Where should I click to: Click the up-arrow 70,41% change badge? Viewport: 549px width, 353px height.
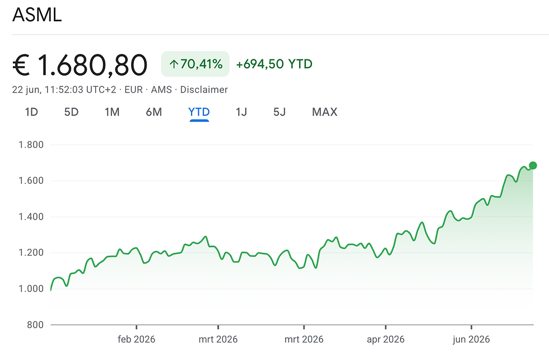pyautogui.click(x=196, y=64)
